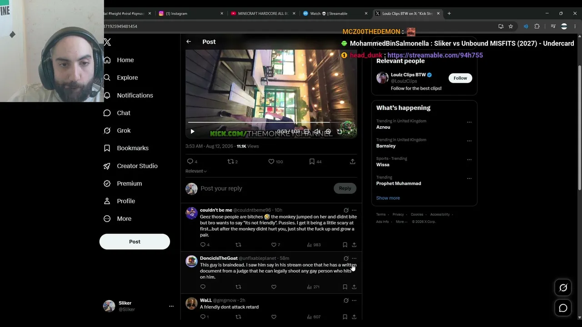Click Show more under What's happening
582x327 pixels.
coord(388,198)
